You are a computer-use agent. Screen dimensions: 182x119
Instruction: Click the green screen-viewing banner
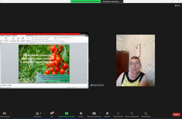(86, 1)
